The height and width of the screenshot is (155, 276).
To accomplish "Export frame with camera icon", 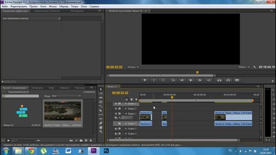I will pos(237,81).
